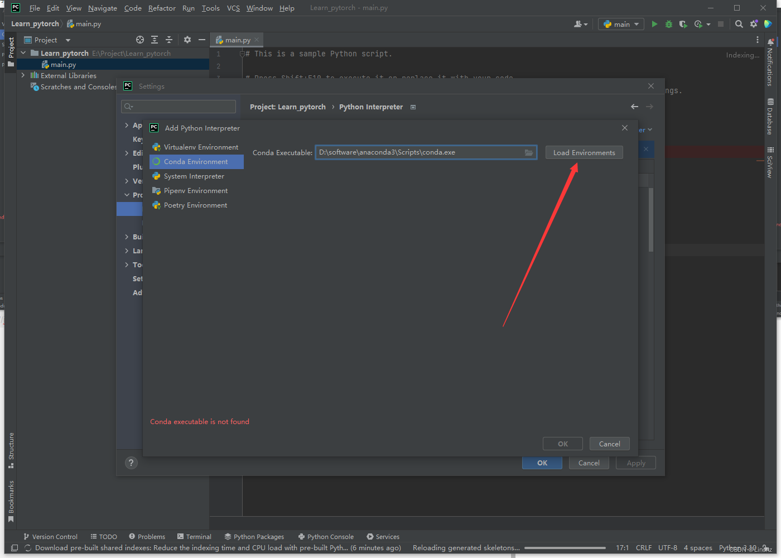Open the Terminal tool window

pyautogui.click(x=194, y=536)
